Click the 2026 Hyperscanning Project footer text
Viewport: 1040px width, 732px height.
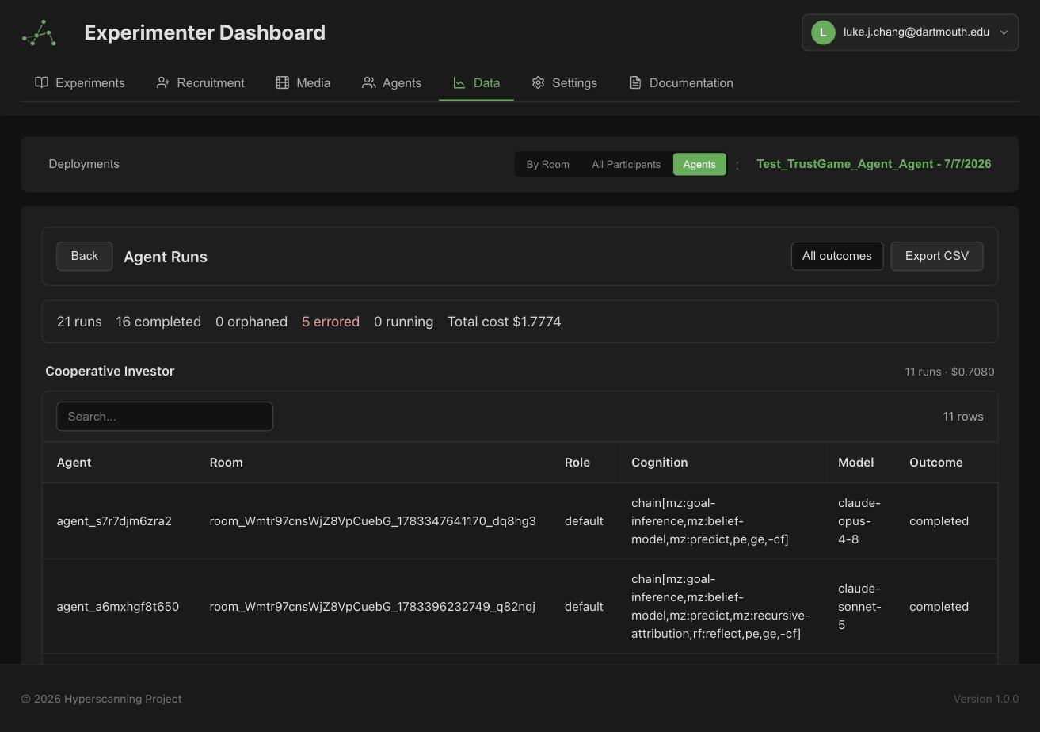101,699
